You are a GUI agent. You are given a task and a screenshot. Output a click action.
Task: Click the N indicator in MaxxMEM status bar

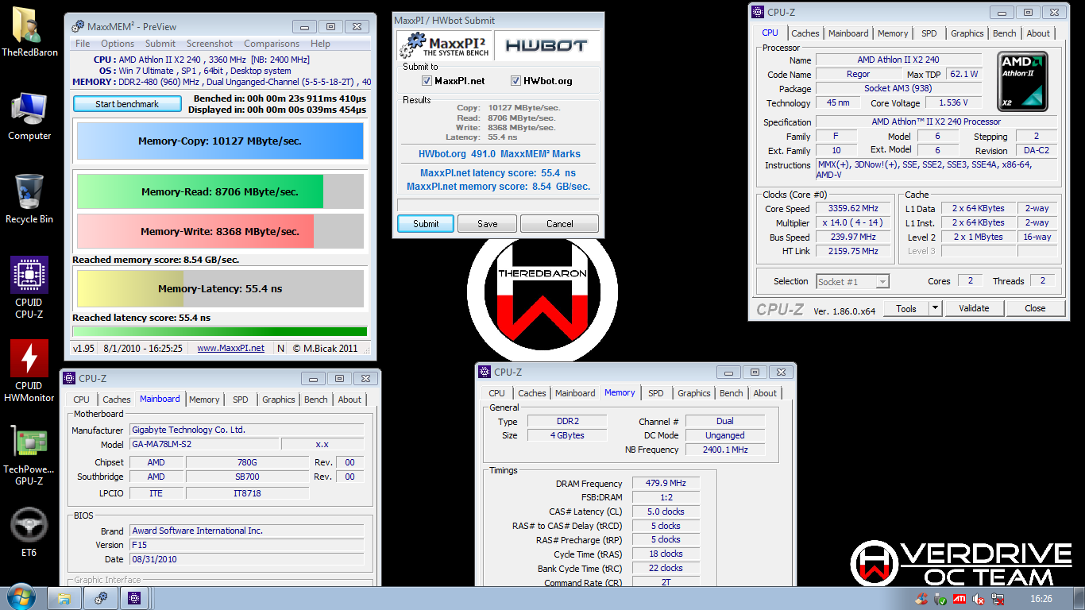280,348
